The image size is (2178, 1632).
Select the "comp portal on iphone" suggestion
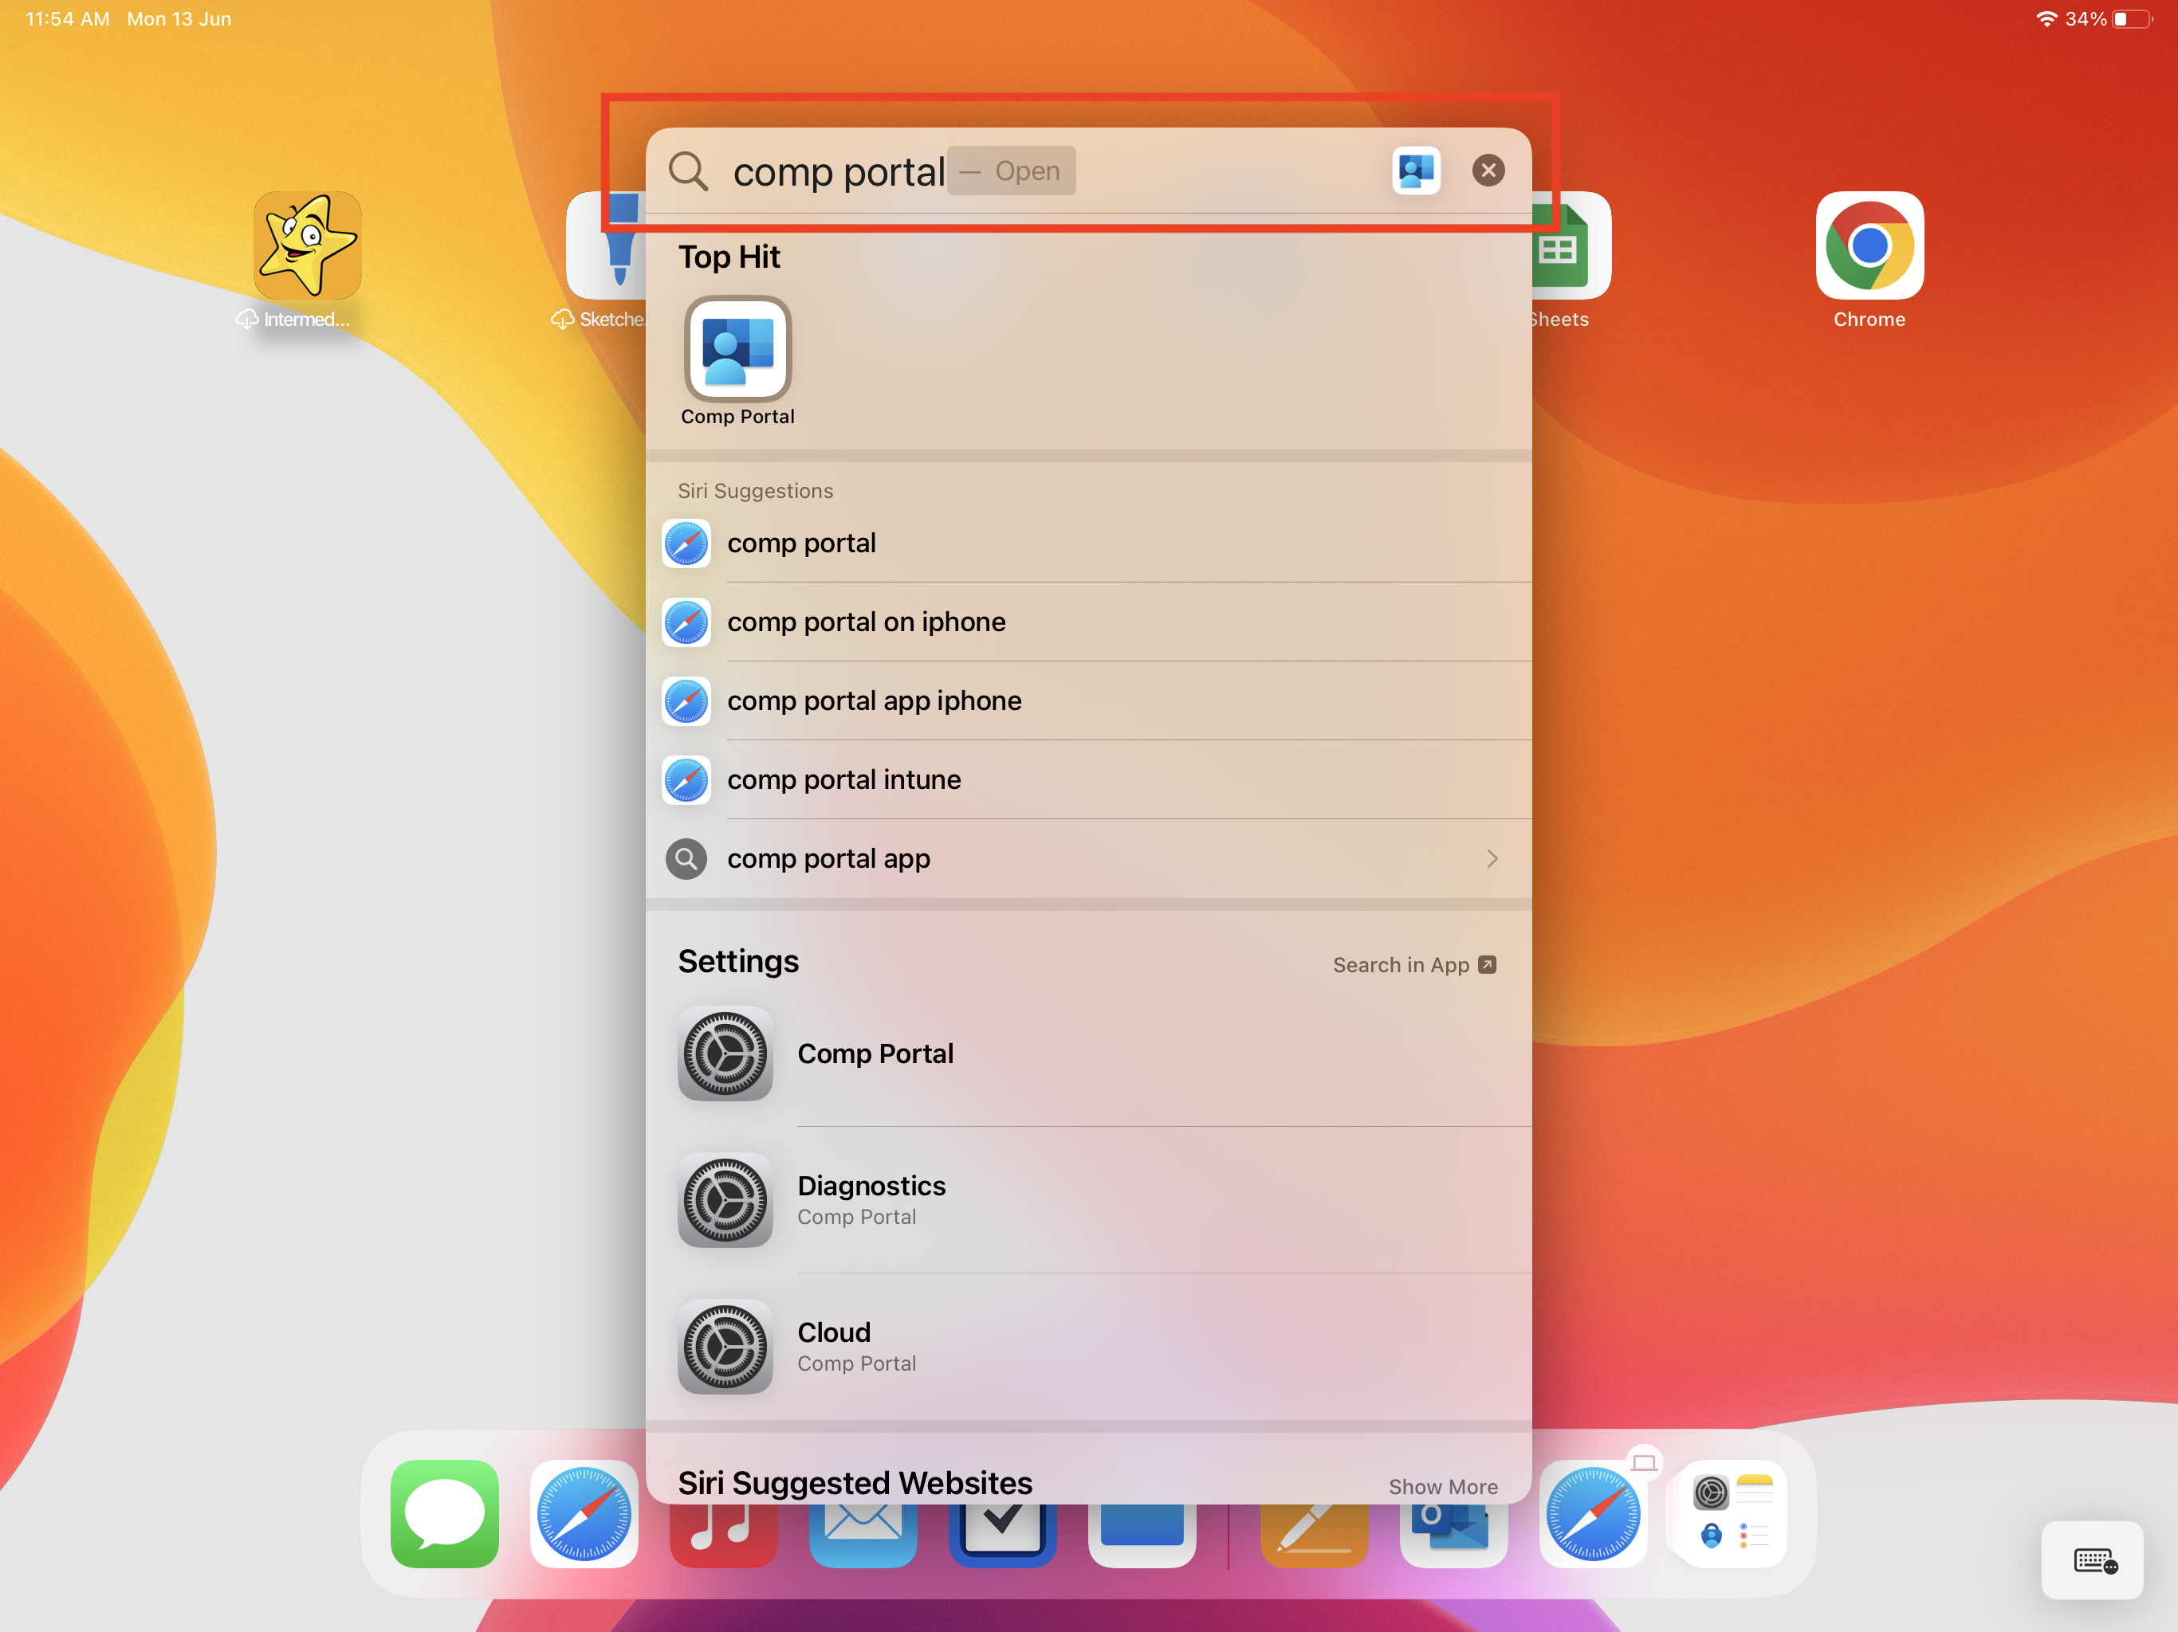(x=1088, y=622)
